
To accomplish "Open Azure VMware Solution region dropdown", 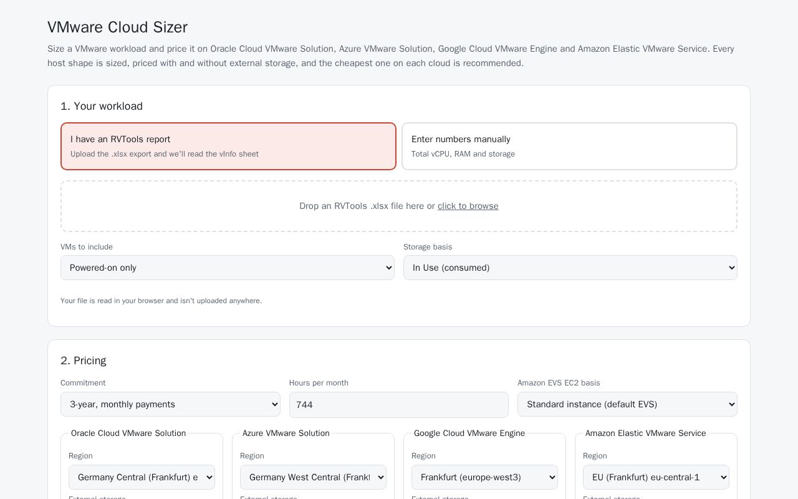I will click(313, 477).
